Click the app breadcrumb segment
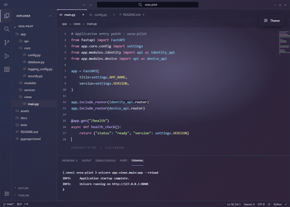The image size is (290, 207). (x=64, y=24)
